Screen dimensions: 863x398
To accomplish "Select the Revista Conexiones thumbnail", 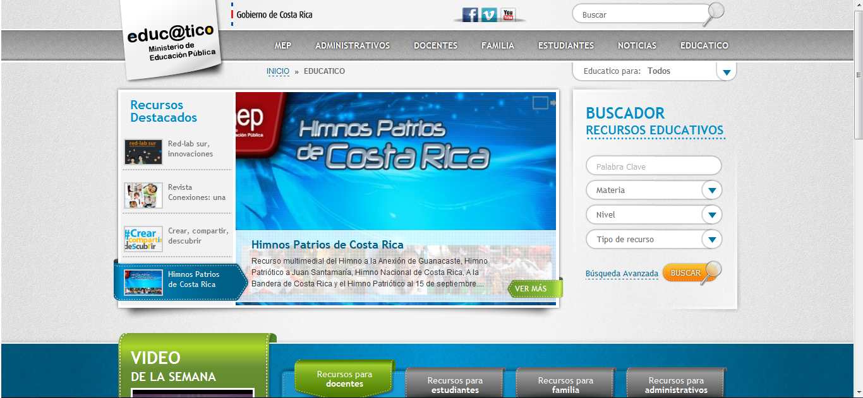I will 143,196.
